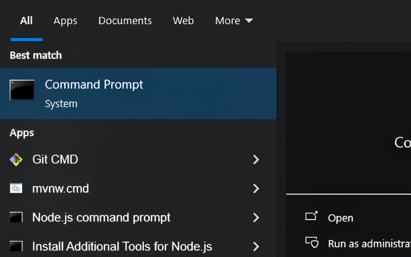Click the Run as administrator shield icon
Viewport: 411px width, 257px height.
tap(312, 242)
